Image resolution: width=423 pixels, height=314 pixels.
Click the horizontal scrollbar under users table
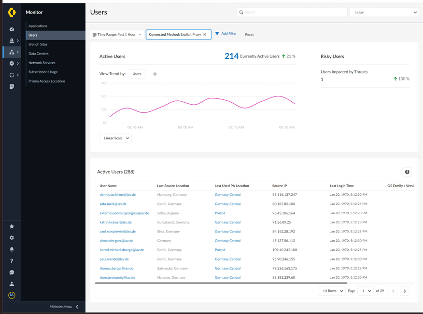pyautogui.click(x=221, y=283)
